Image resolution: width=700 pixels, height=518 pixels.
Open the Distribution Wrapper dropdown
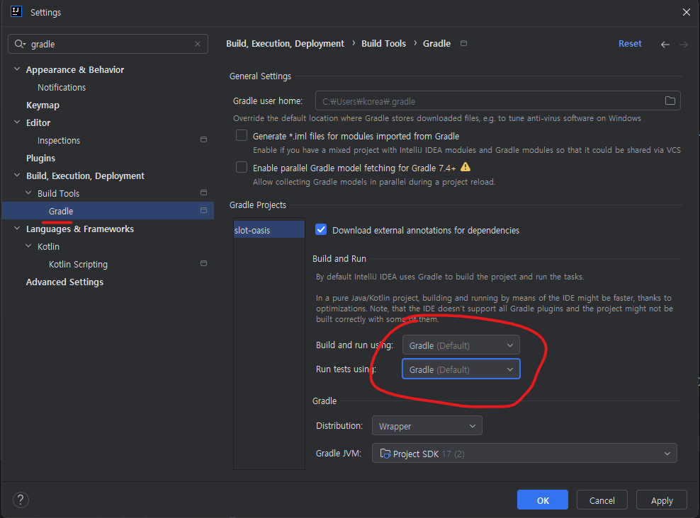pyautogui.click(x=427, y=426)
